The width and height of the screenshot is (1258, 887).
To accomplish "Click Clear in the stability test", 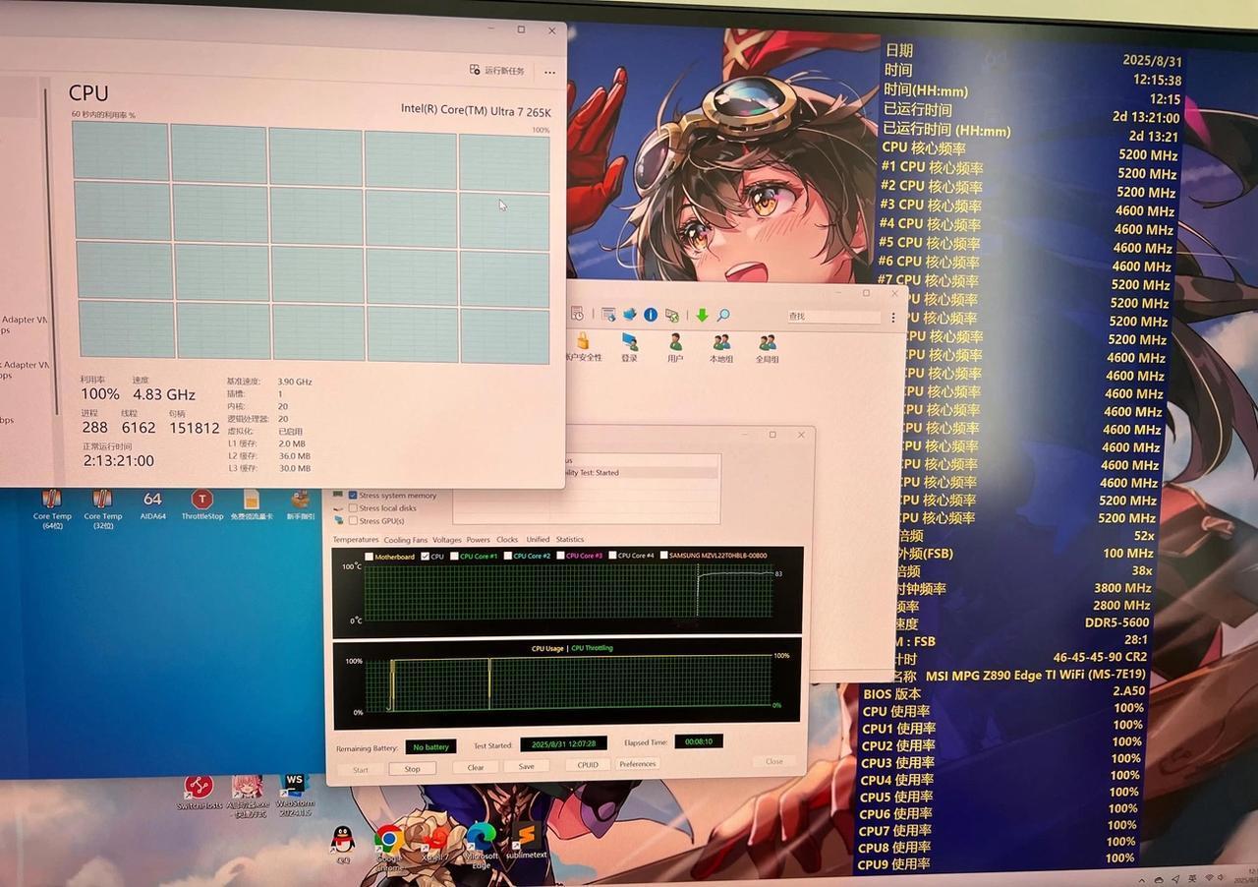I will point(476,768).
